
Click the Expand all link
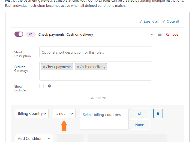(x=151, y=21)
